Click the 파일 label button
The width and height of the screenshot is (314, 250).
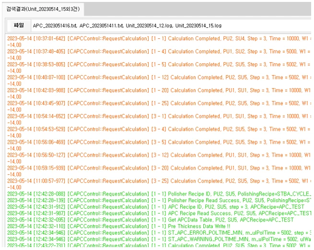[19, 25]
